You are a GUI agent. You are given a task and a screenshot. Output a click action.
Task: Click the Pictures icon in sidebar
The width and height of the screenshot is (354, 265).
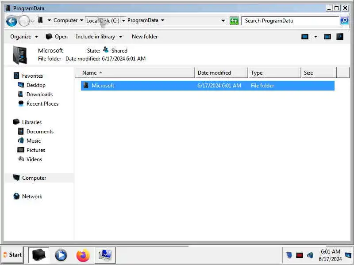[20, 150]
